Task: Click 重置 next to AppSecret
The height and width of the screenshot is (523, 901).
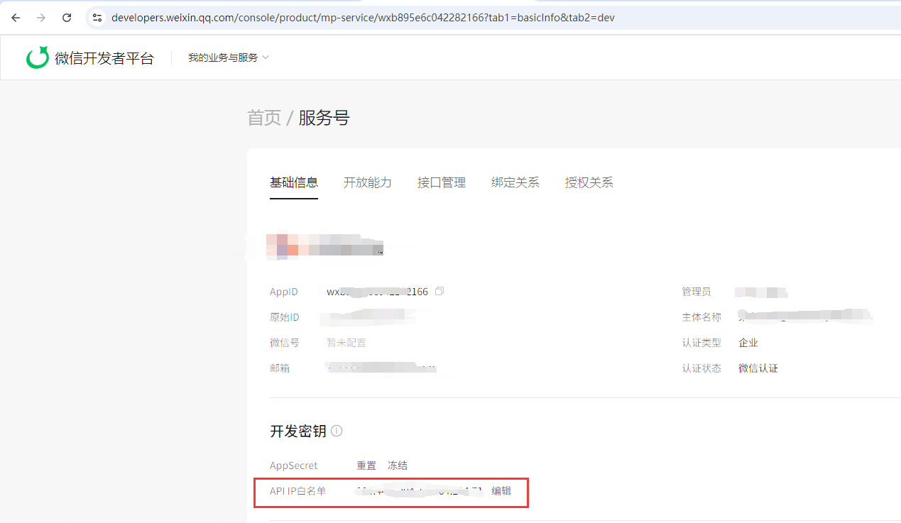Action: point(366,466)
